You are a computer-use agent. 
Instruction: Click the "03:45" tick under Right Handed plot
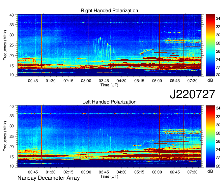104,81
